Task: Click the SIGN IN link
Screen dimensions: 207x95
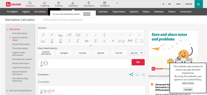Action: coord(189,4)
